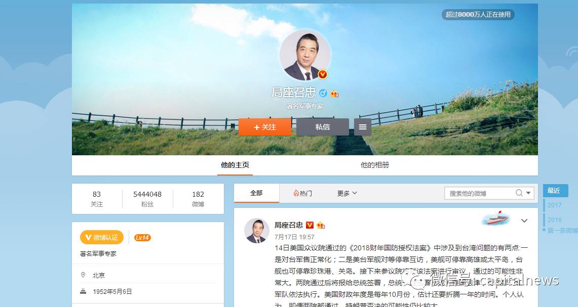Viewport: 578px width, 307px height.
Task: Click the male gender icon beside the profile name
Action: tap(323, 93)
